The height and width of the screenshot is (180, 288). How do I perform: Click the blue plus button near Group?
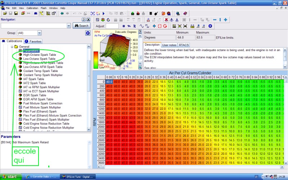(88, 33)
